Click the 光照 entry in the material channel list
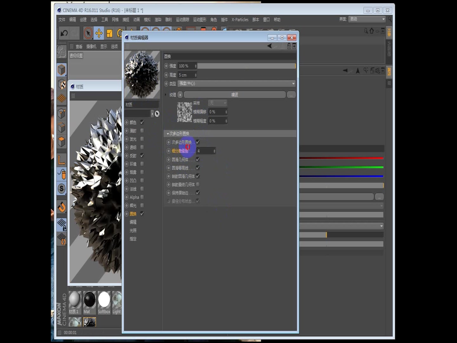Image resolution: width=457 pixels, height=343 pixels. point(133,231)
